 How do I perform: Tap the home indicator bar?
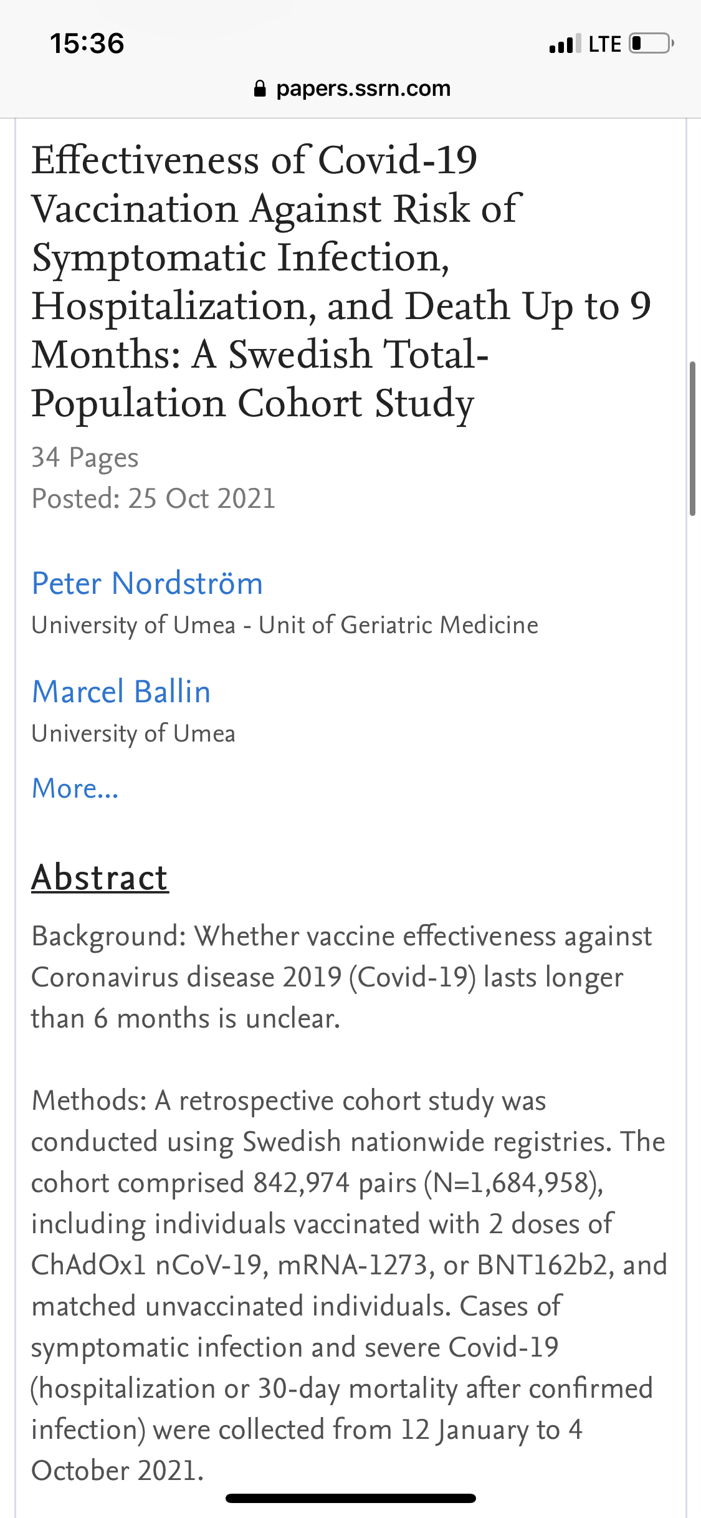350,1498
